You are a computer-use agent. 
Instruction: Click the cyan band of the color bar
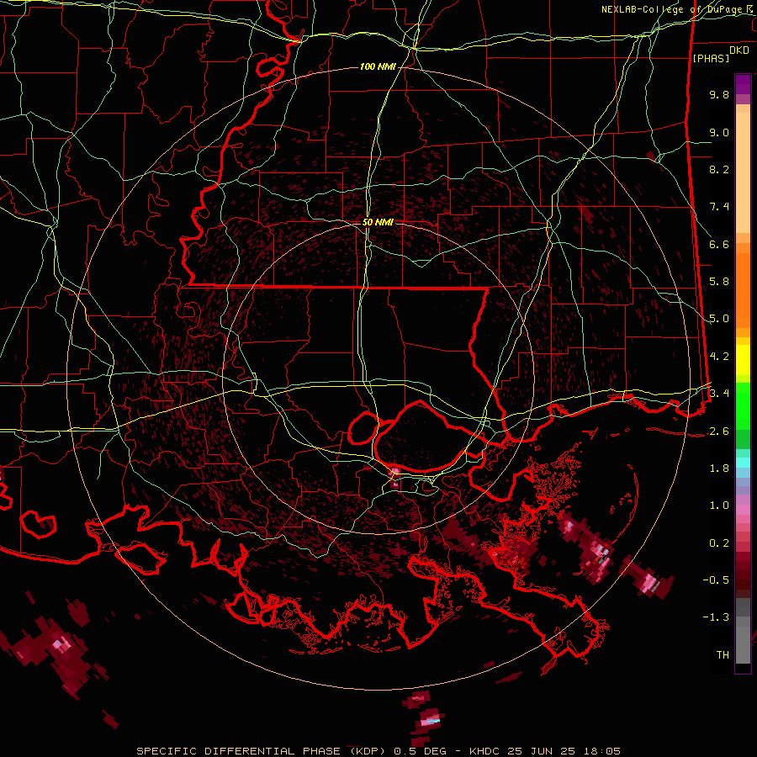[x=743, y=463]
